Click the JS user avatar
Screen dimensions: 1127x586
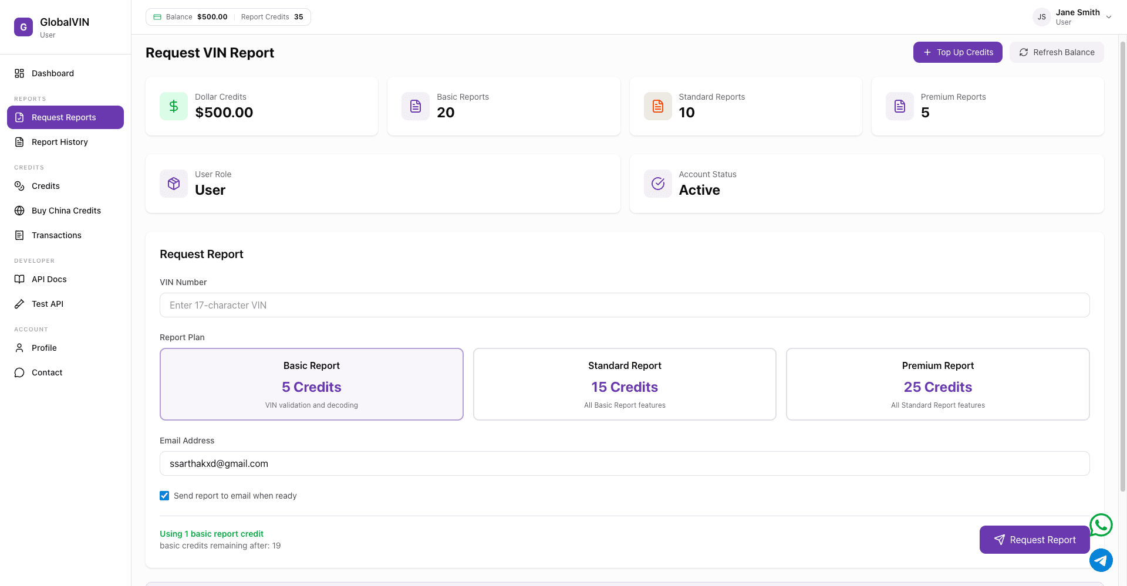point(1041,17)
